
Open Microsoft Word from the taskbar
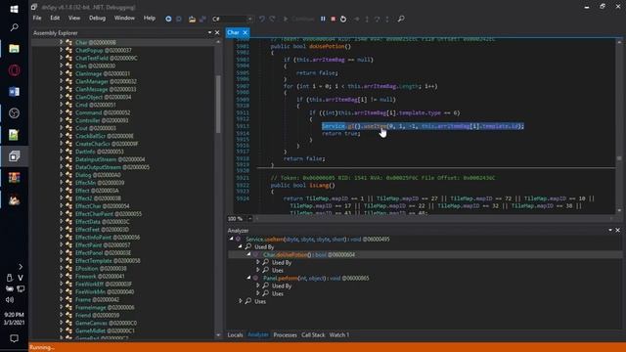[14, 92]
